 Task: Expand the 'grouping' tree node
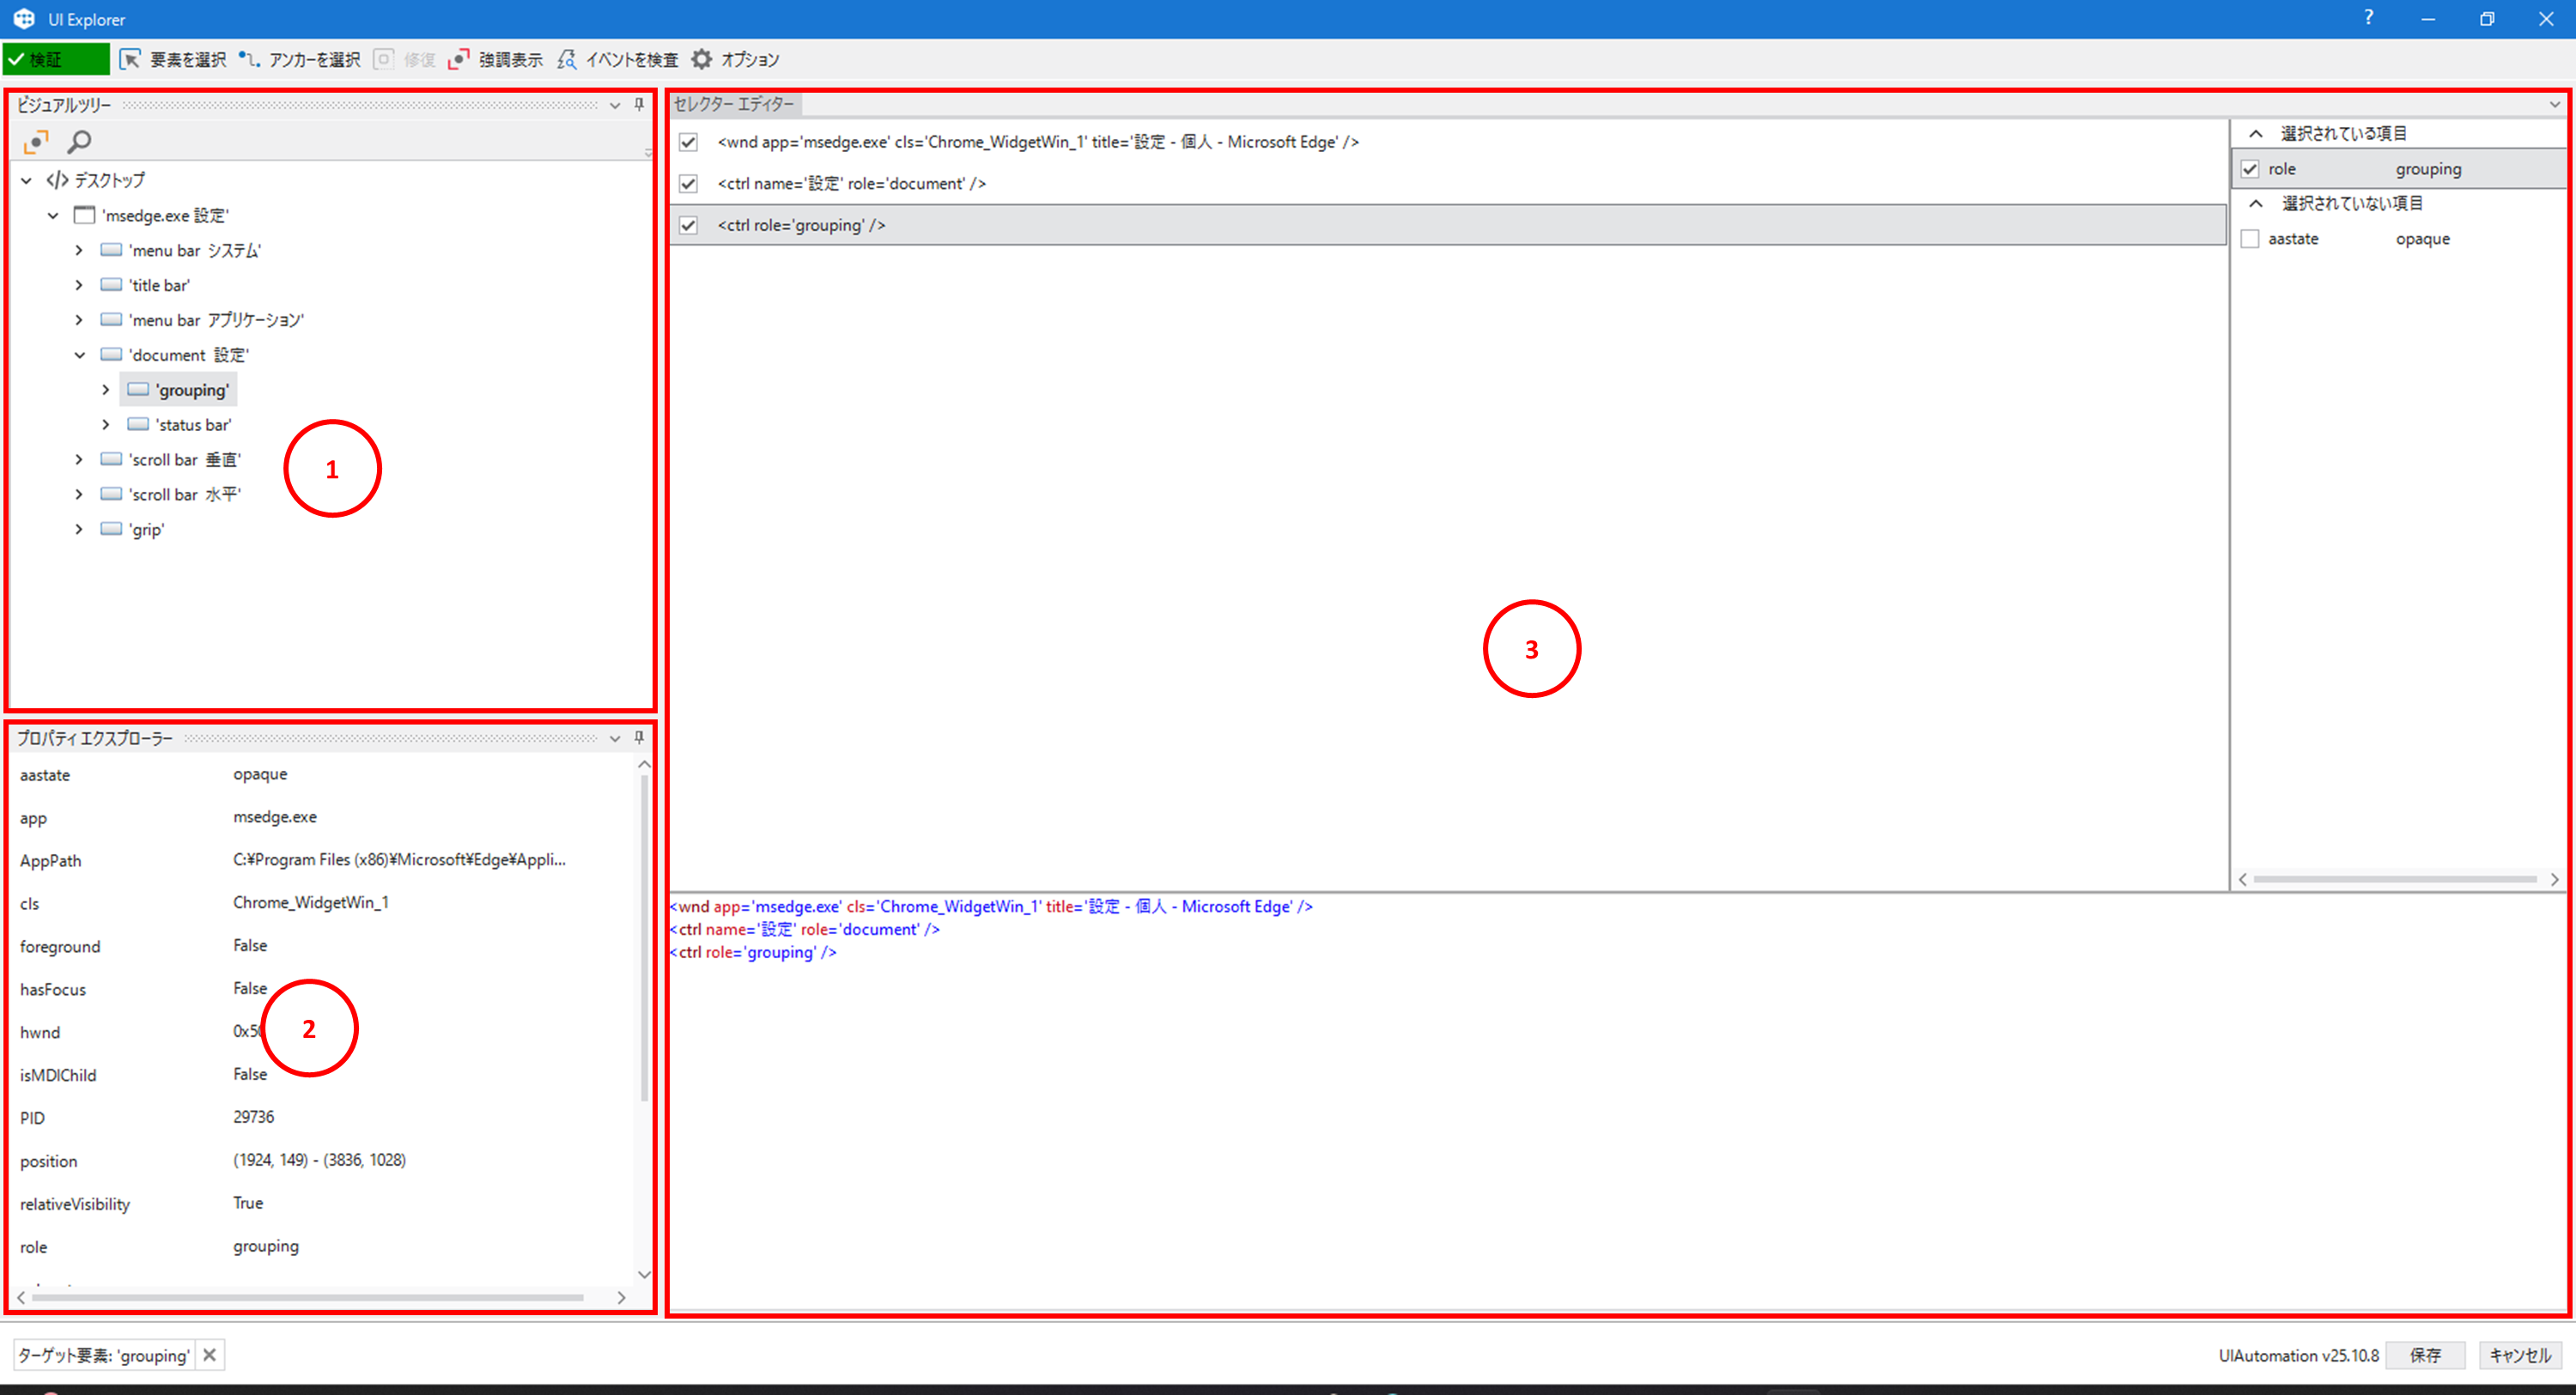[x=105, y=390]
